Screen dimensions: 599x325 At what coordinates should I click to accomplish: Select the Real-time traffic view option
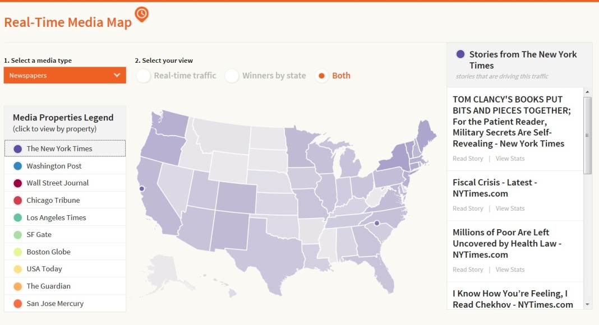144,76
